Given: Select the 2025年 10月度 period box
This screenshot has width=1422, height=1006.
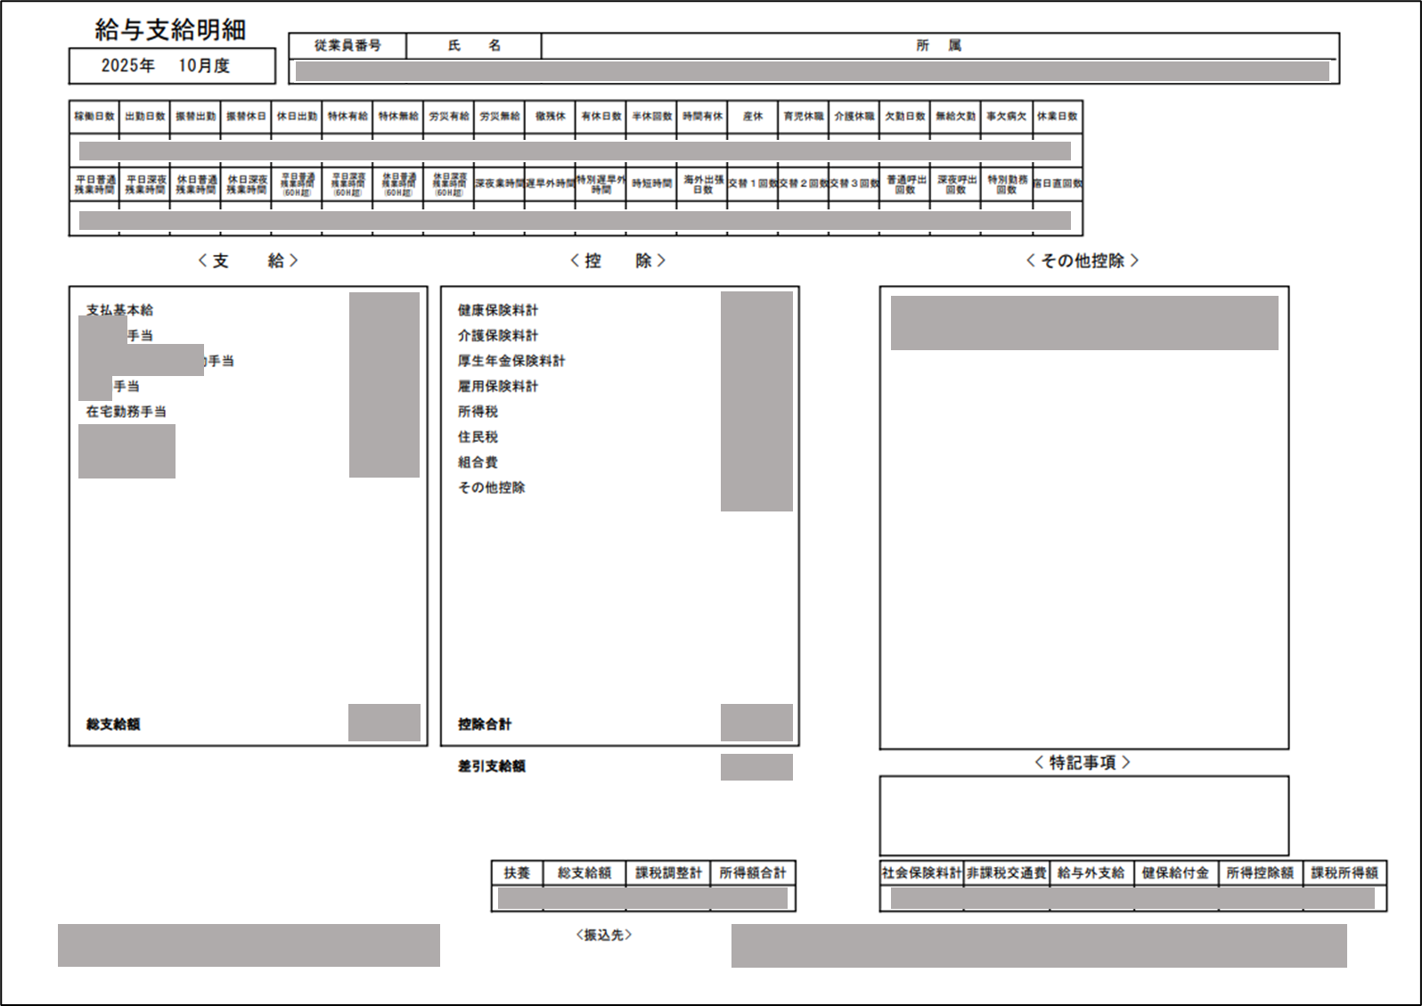Looking at the screenshot, I should pyautogui.click(x=172, y=66).
